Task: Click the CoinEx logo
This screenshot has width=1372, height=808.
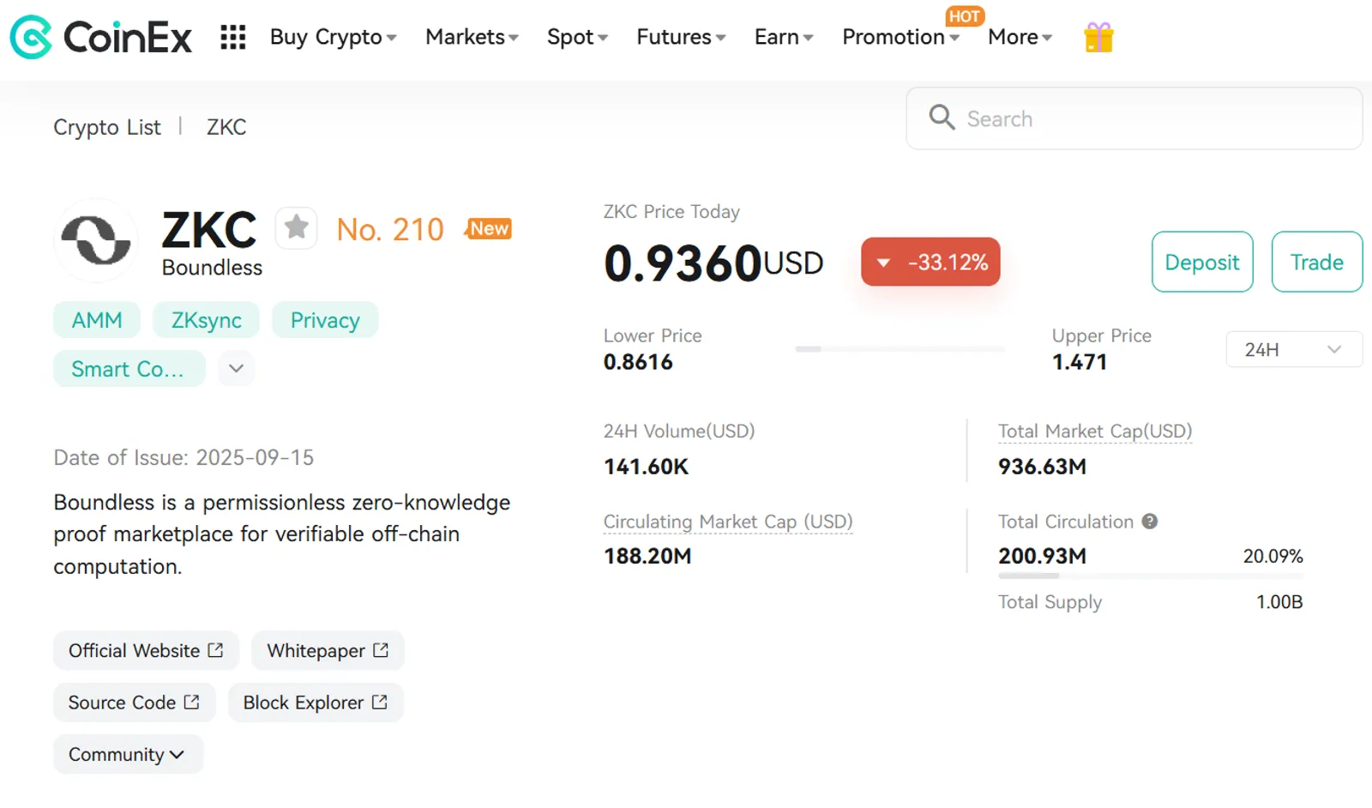Action: pos(100,37)
